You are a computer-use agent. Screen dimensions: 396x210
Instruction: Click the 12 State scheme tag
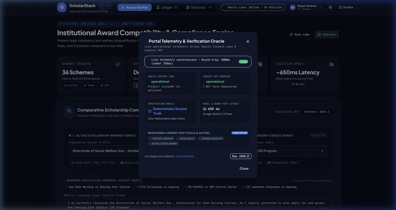89,85
